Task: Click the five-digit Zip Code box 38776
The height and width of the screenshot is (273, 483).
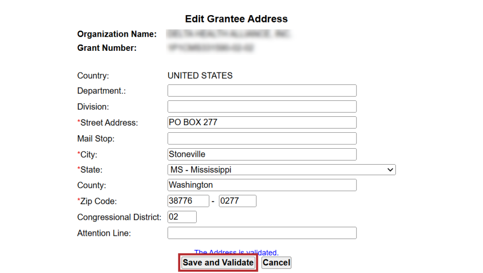Action: [x=188, y=201]
